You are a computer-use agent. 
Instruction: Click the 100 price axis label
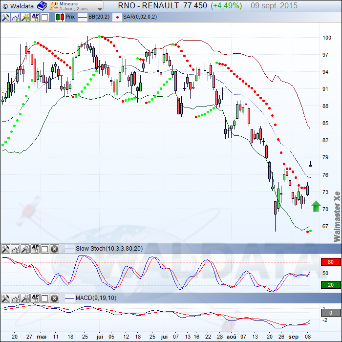pos(326,38)
